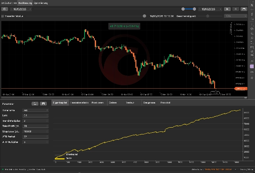Viewport: 255px width, 173px height.
Task: Expand the playback speed dropdown
Action: [x=235, y=16]
